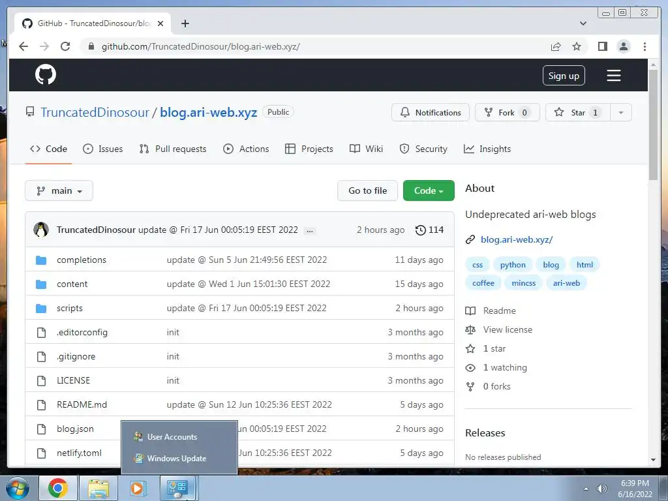668x501 pixels.
Task: Click the coffee topic tag
Action: click(483, 283)
